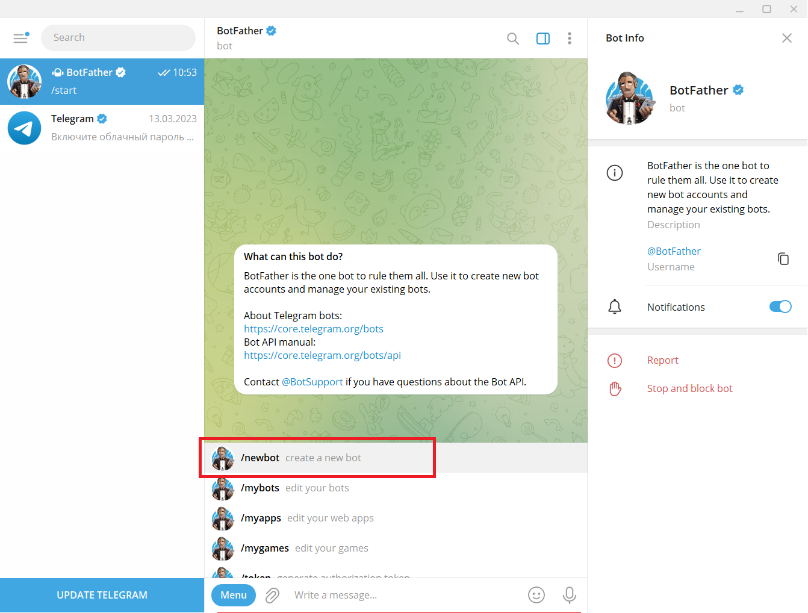The height and width of the screenshot is (613, 808).
Task: Open the hamburger main menu
Action: pyautogui.click(x=21, y=38)
